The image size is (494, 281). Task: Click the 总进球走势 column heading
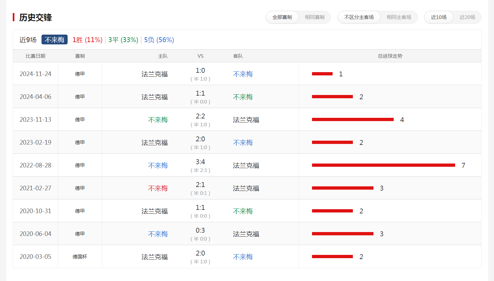pos(390,56)
